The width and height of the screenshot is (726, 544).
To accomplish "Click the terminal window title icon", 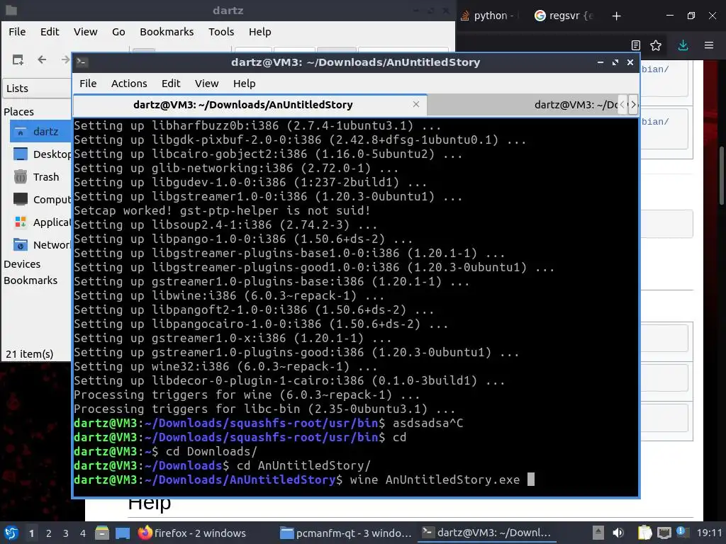I will coord(82,62).
